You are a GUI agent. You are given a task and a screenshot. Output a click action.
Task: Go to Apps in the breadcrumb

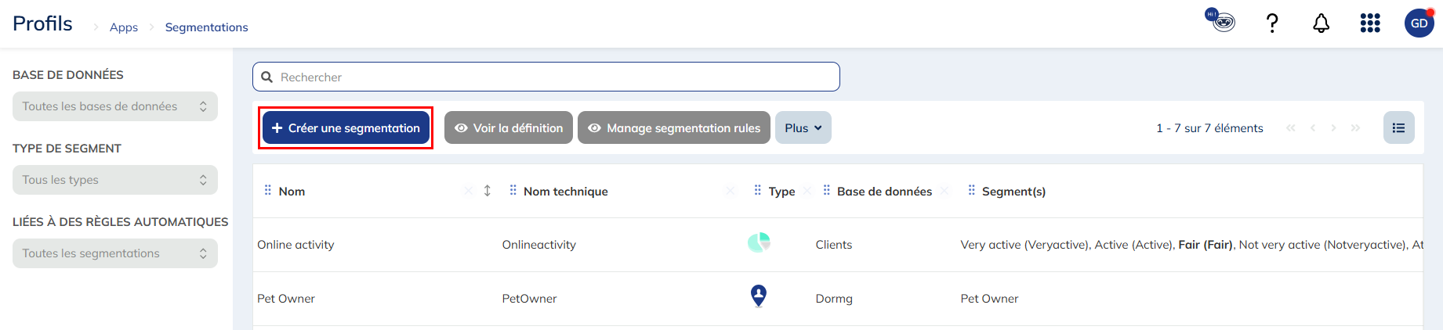point(123,27)
